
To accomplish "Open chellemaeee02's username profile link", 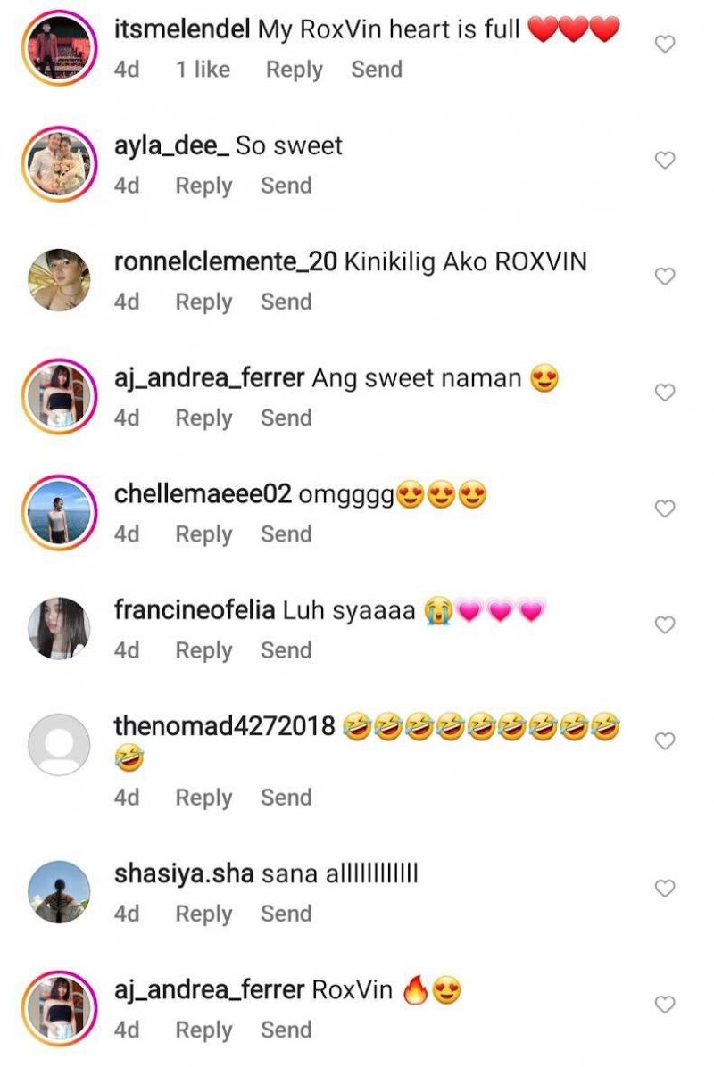I will coord(203,494).
